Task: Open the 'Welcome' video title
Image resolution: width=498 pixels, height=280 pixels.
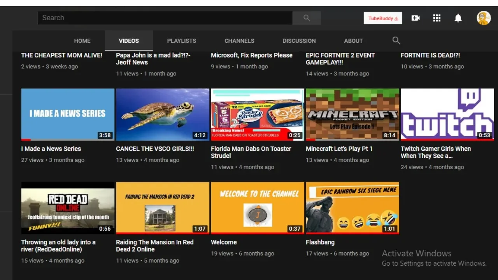Action: [x=224, y=242]
